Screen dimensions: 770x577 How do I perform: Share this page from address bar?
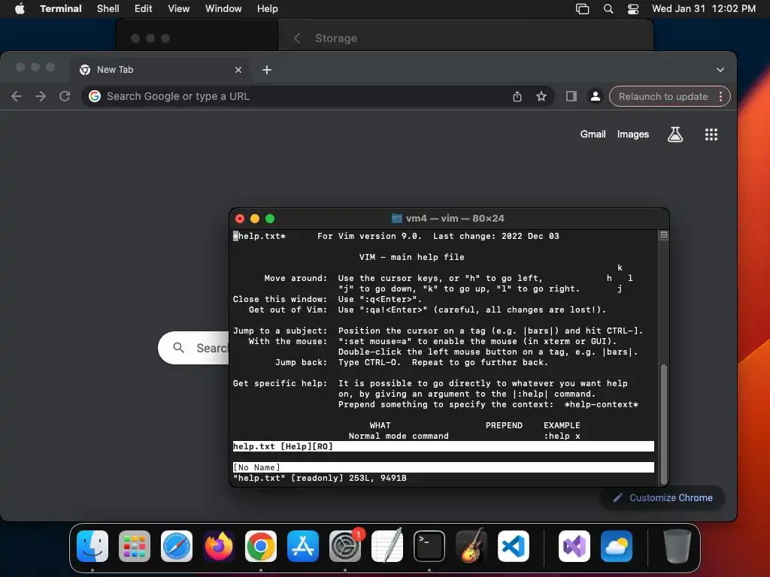pyautogui.click(x=517, y=96)
